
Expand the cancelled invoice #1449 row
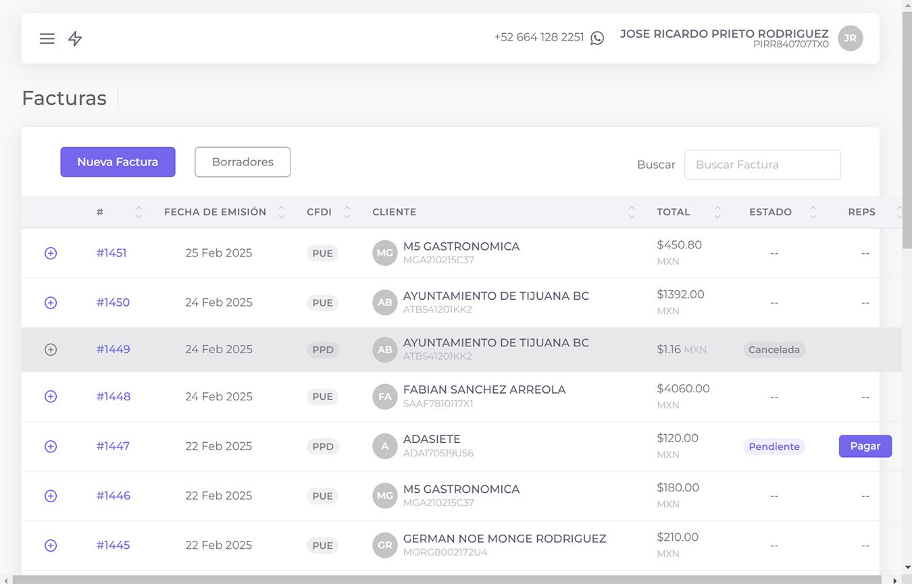(x=51, y=350)
